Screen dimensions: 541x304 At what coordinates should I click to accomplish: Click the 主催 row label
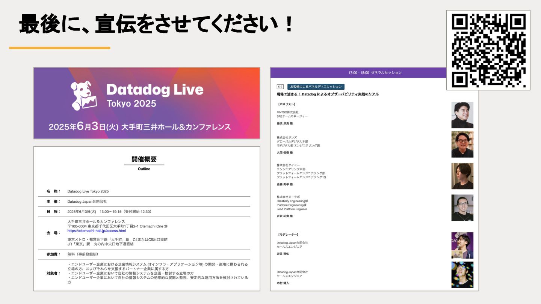[53, 202]
